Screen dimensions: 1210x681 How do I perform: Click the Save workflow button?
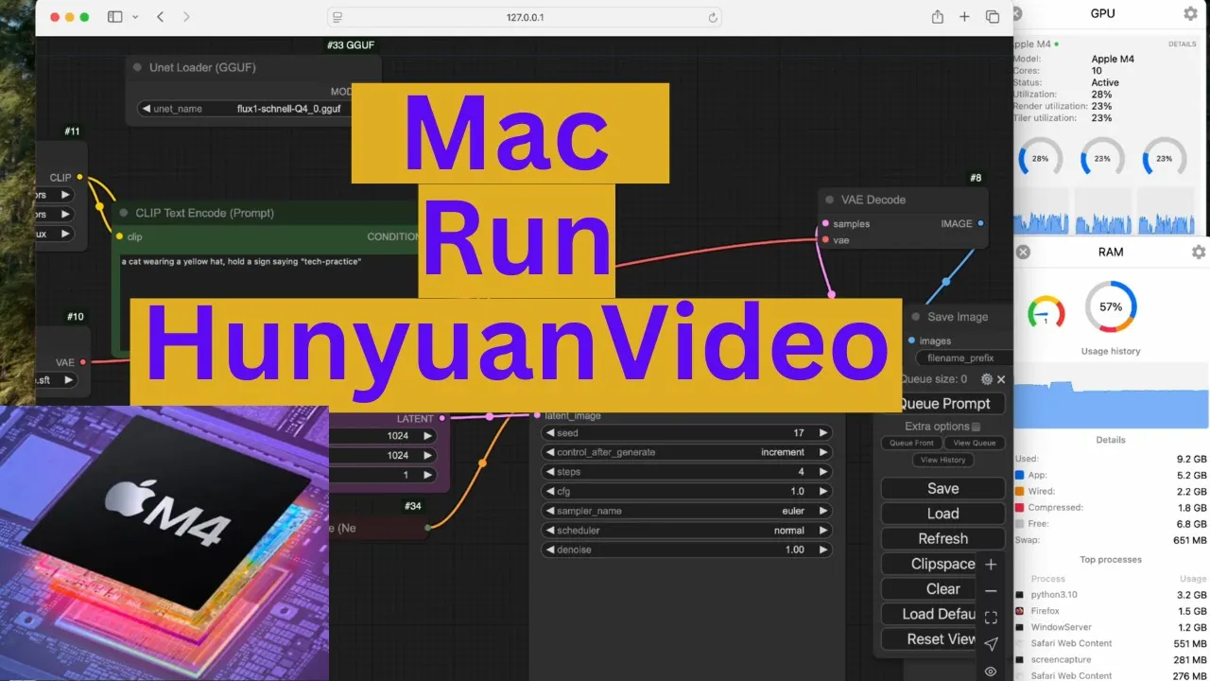(x=942, y=489)
